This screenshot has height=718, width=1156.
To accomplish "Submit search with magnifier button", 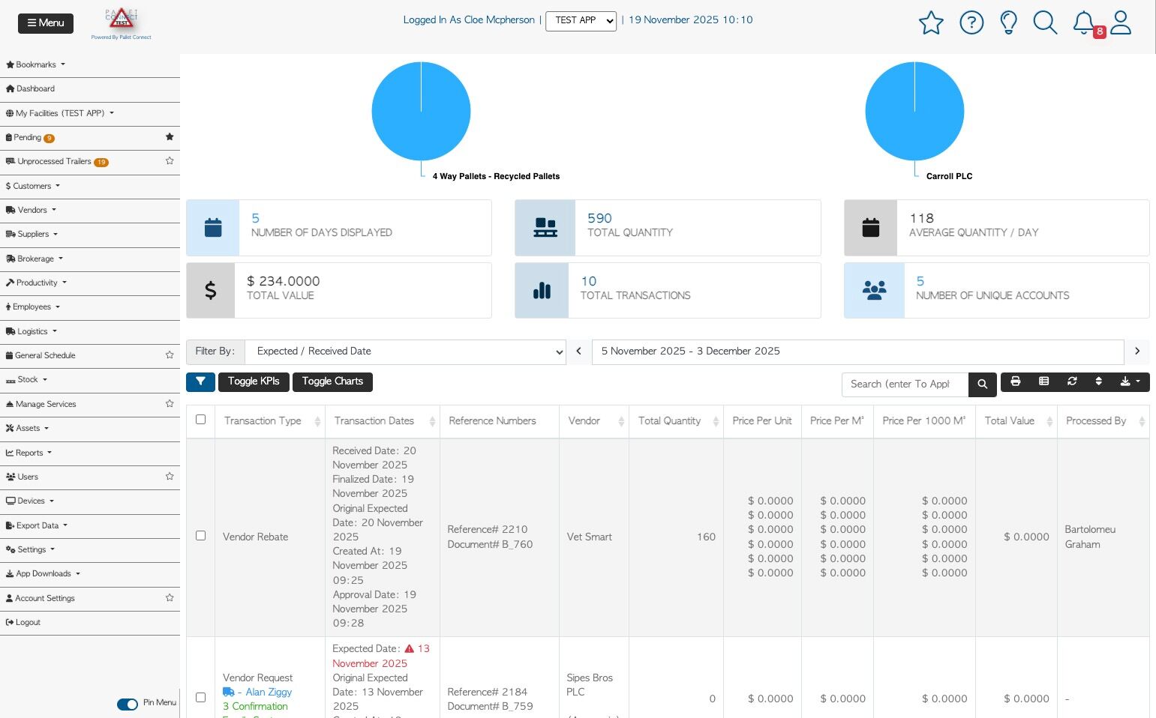I will (982, 384).
